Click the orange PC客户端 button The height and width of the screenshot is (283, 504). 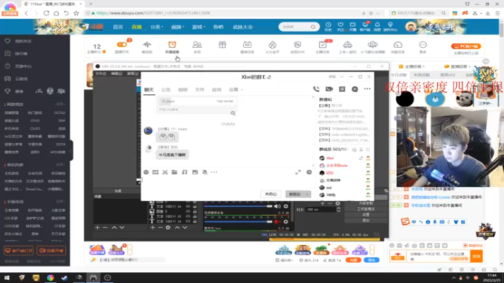pyautogui.click(x=466, y=46)
